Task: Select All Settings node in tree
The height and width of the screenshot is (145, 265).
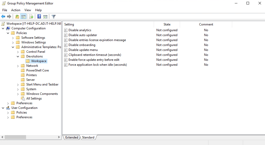Action: coord(34,98)
